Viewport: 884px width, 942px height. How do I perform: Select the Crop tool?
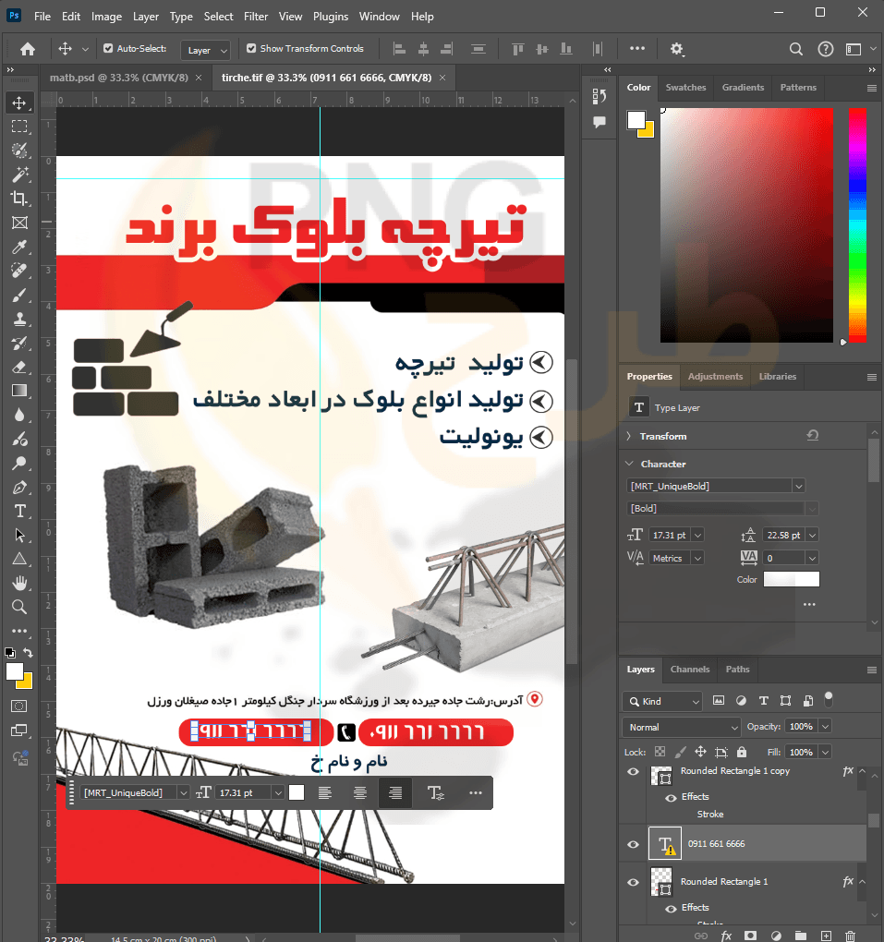[x=19, y=199]
